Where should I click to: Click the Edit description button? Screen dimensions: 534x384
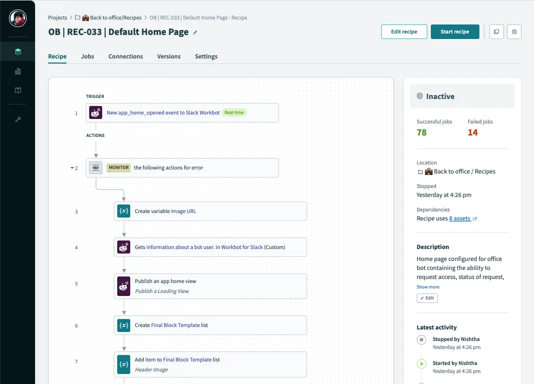click(x=427, y=298)
